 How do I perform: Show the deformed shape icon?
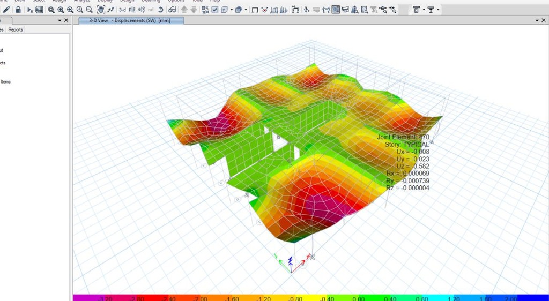pos(295,10)
